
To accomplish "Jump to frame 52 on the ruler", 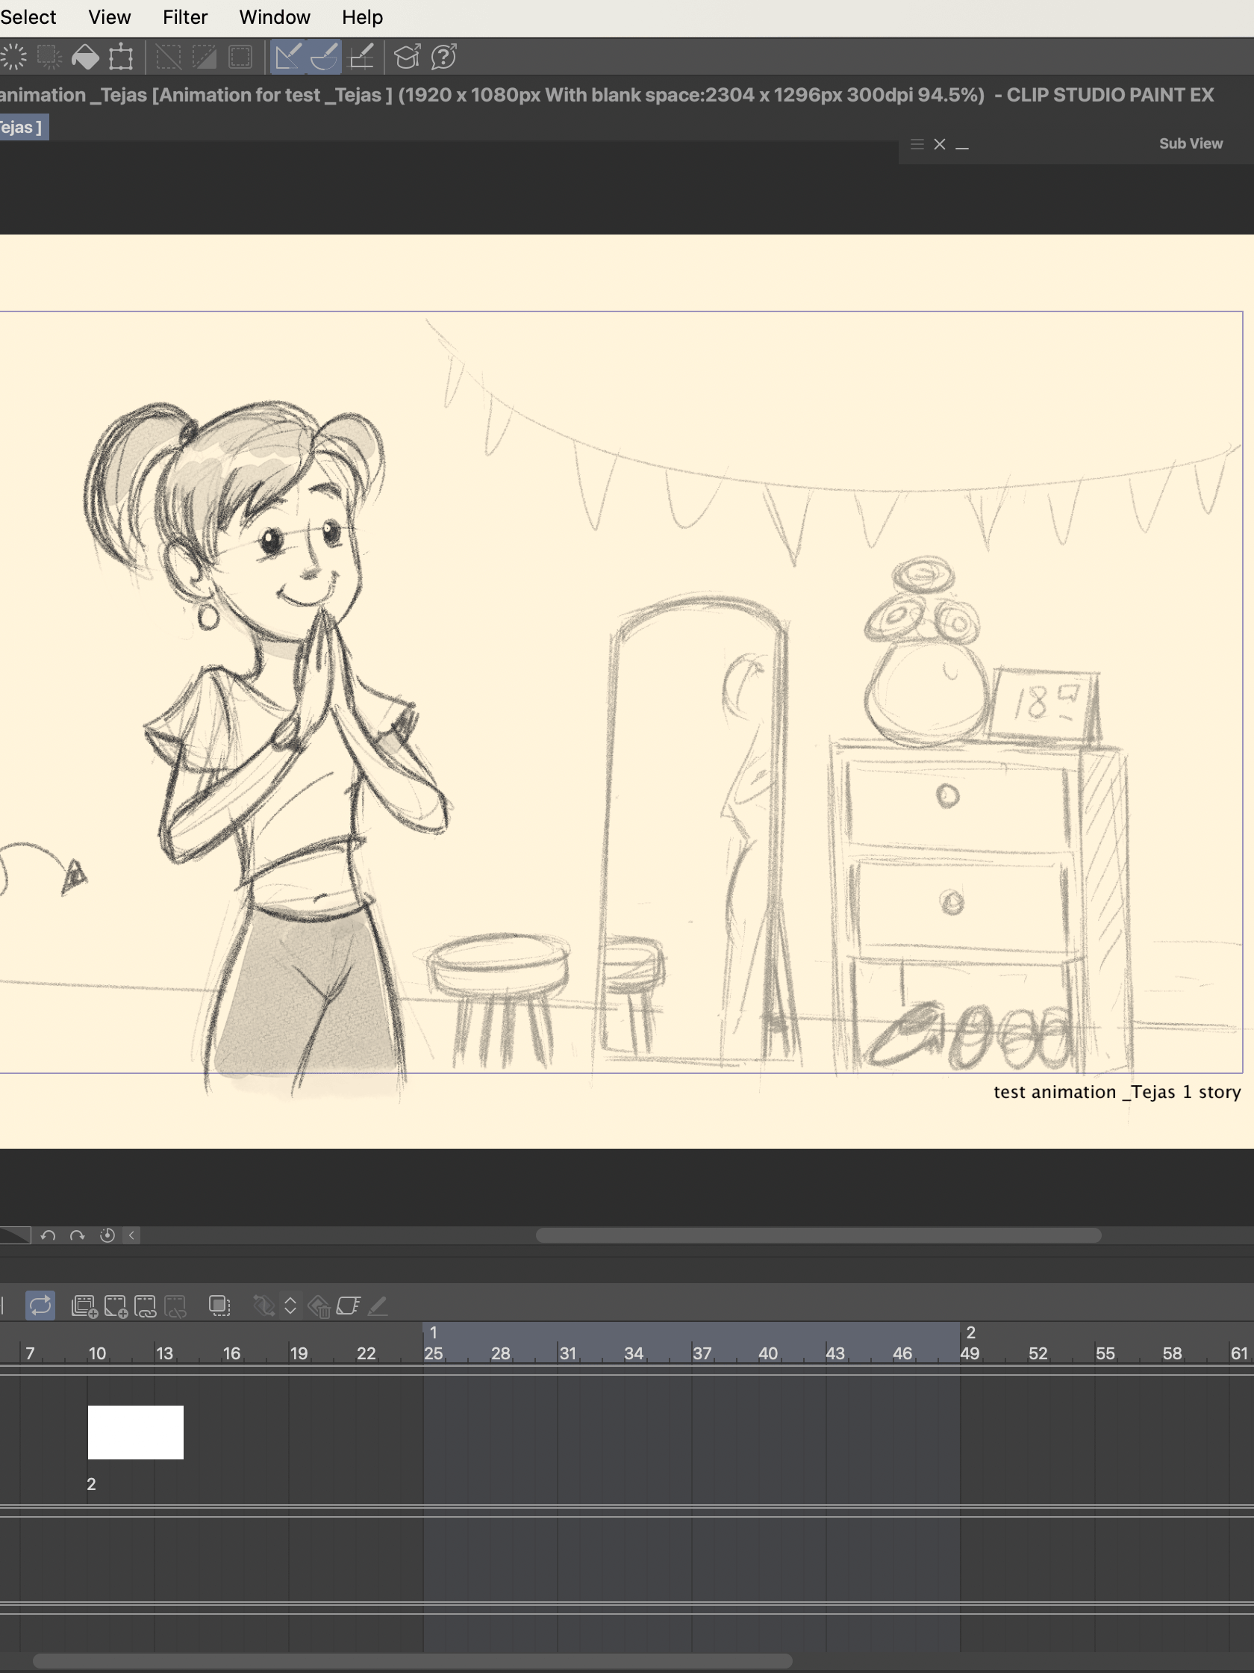I will 1038,1353.
